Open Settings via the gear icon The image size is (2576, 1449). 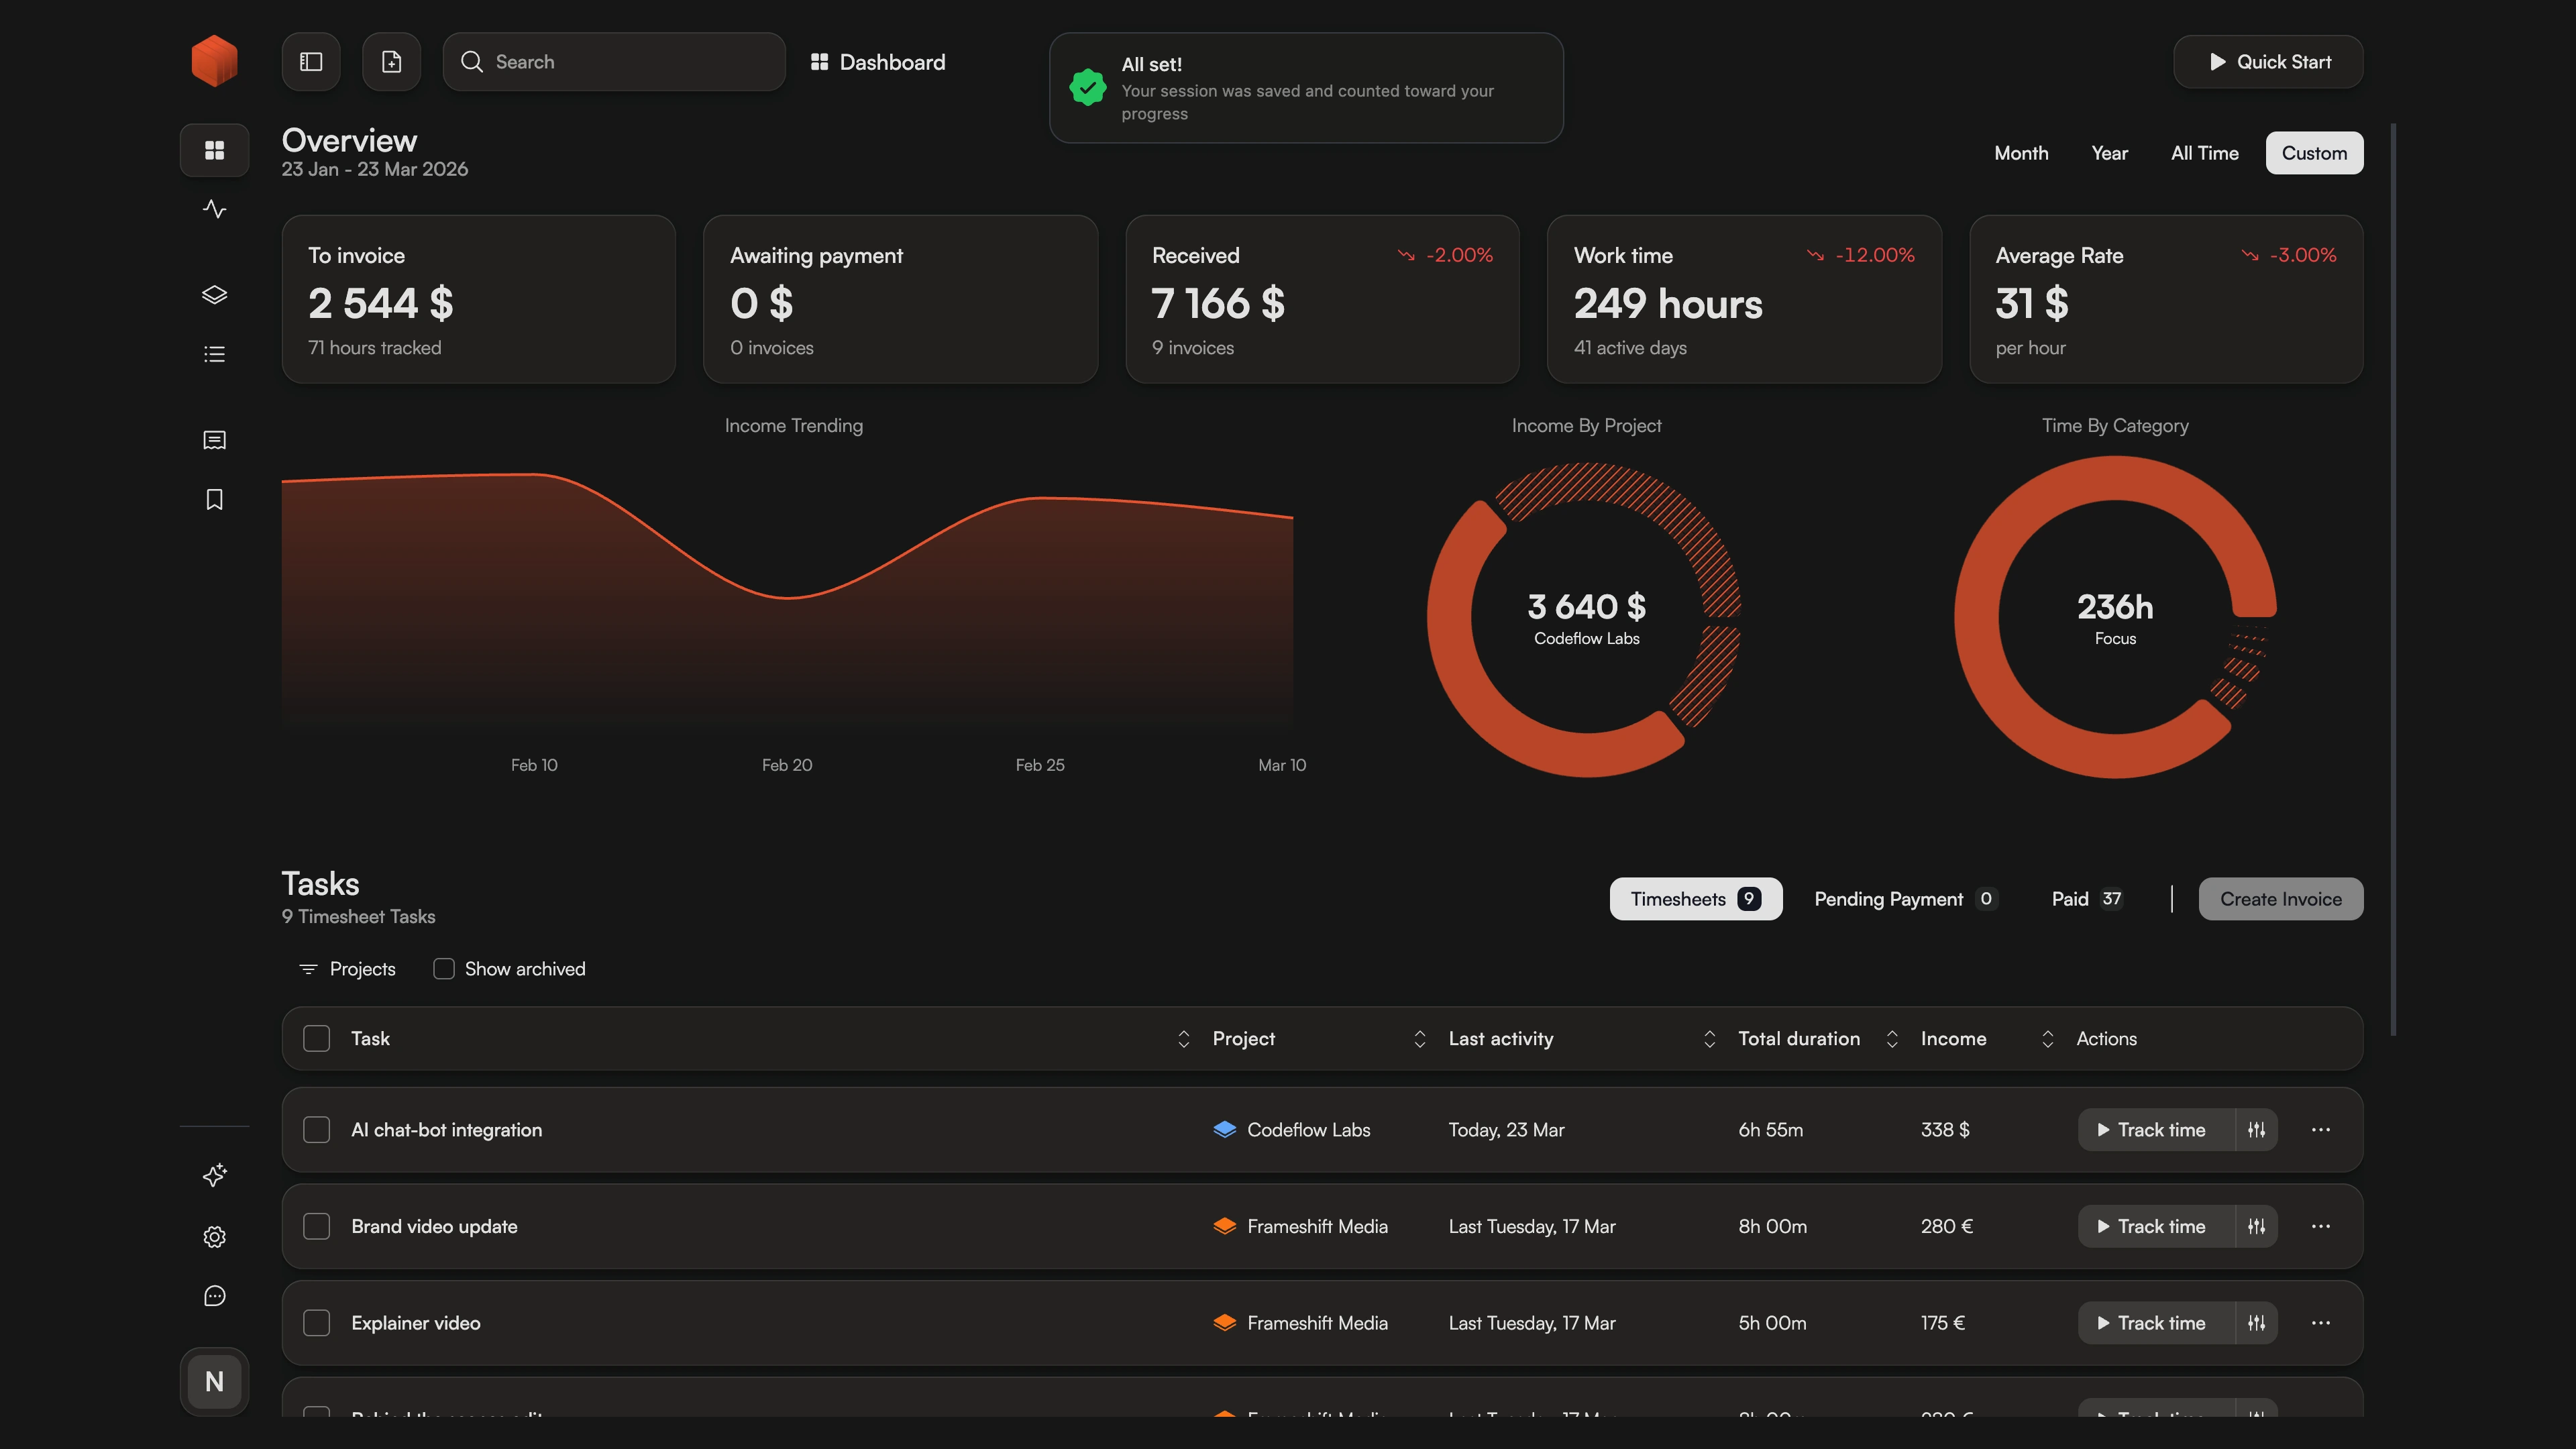214,1237
